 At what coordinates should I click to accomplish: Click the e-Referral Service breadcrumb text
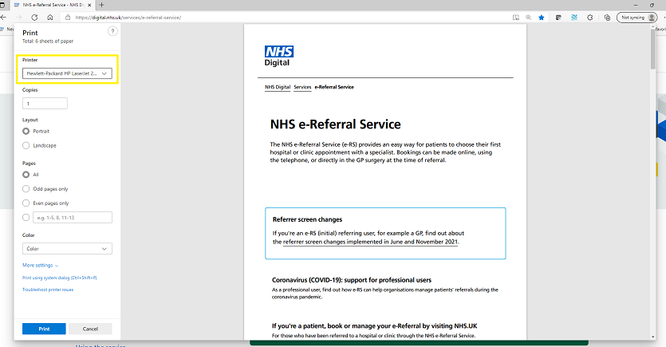[334, 87]
